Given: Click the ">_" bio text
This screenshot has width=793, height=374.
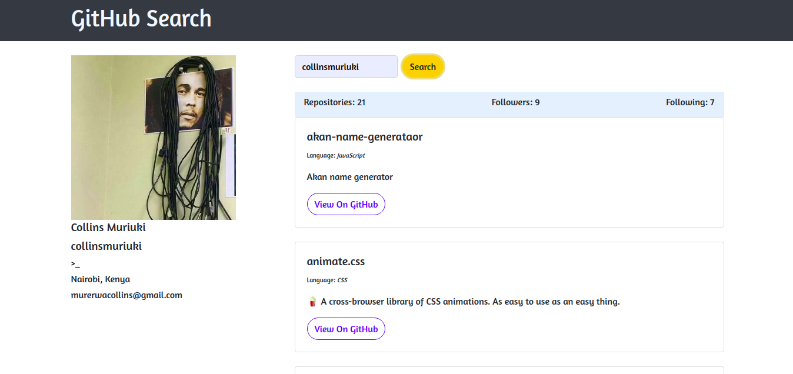Looking at the screenshot, I should [75, 264].
